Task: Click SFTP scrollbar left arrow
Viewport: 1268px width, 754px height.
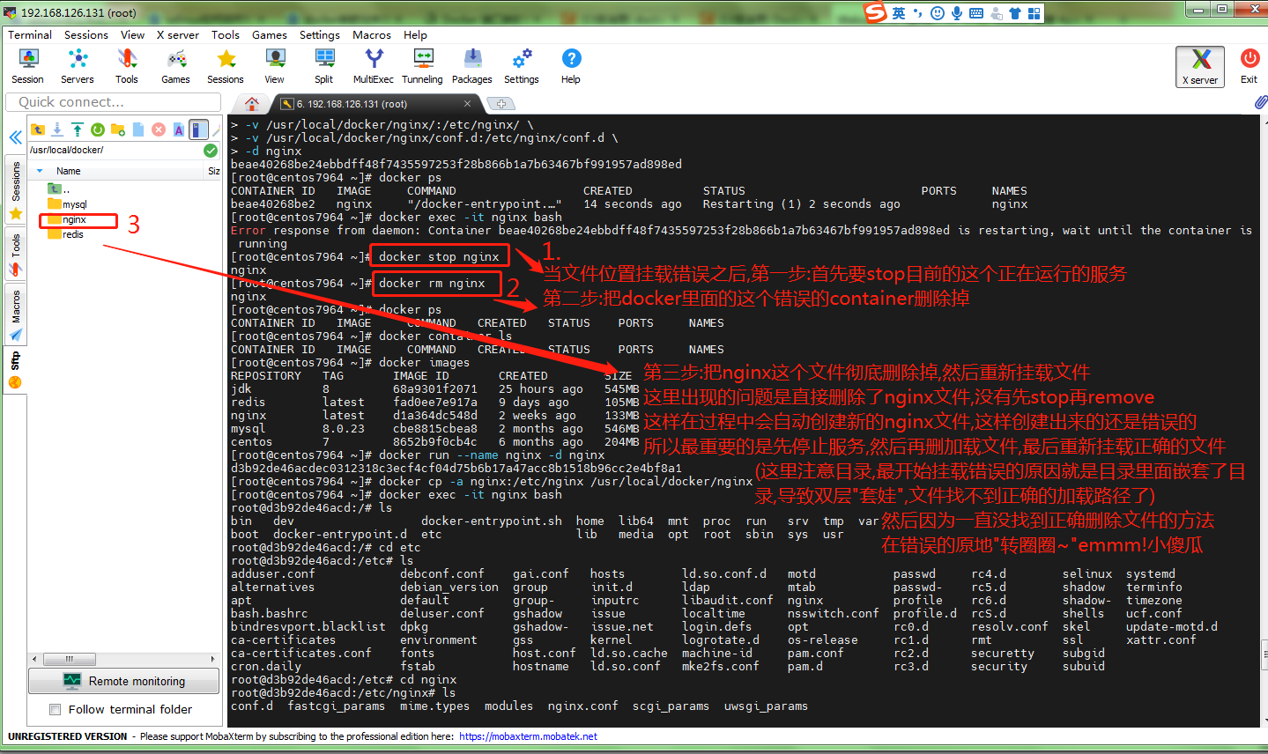Action: [x=34, y=659]
